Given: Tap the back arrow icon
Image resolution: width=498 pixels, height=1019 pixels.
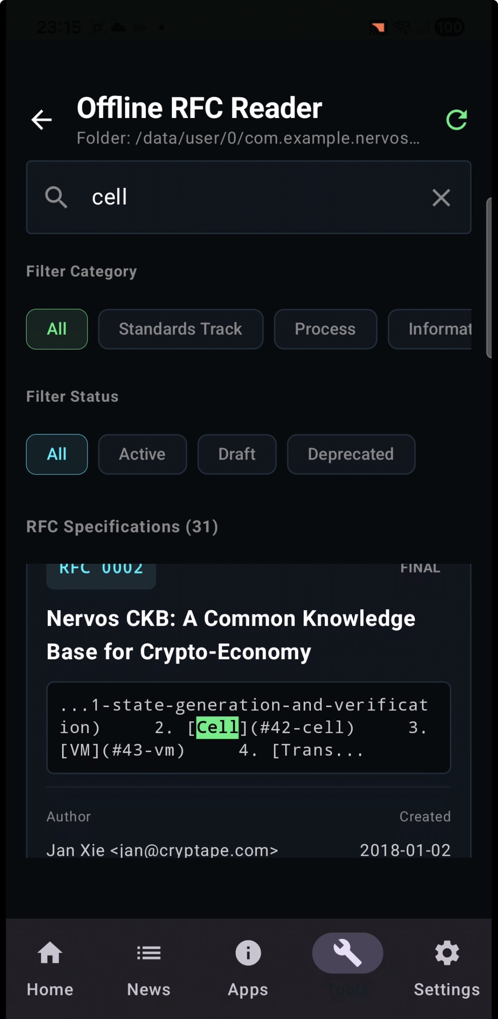Looking at the screenshot, I should pyautogui.click(x=41, y=120).
